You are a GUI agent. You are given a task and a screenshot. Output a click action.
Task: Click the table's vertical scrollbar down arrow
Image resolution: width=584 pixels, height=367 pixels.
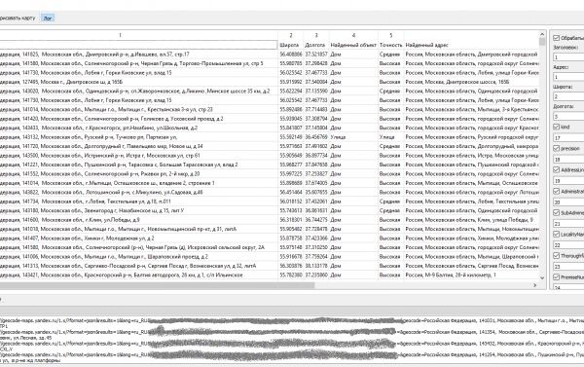click(x=542, y=277)
